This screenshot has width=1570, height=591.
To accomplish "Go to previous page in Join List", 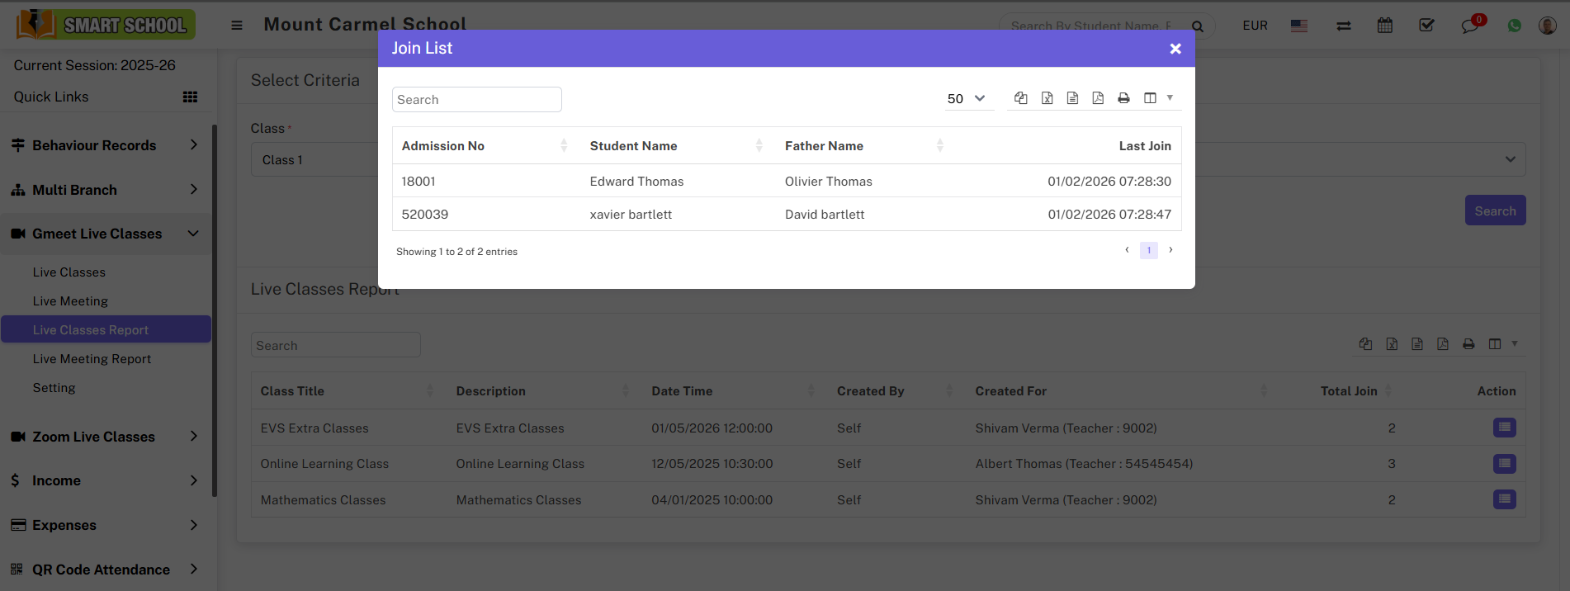I will [1127, 250].
